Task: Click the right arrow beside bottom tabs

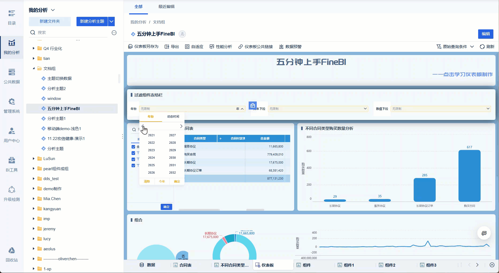Action: (477, 265)
